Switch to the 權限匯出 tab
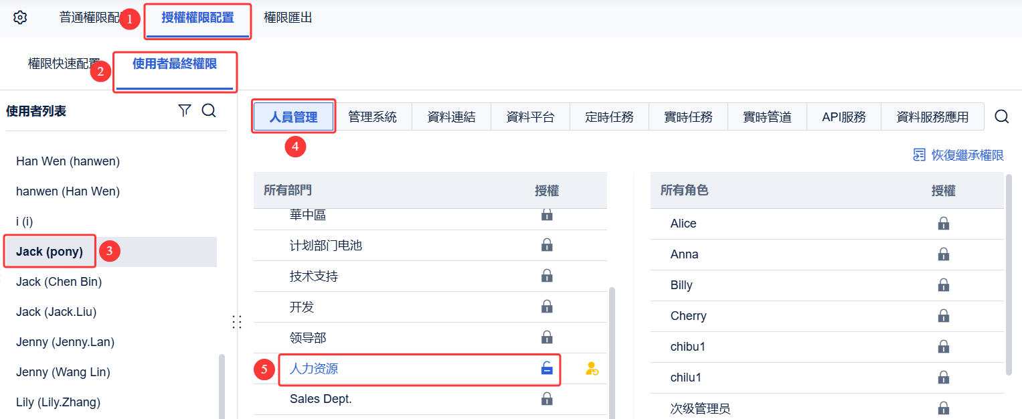The image size is (1022, 419). coord(288,18)
